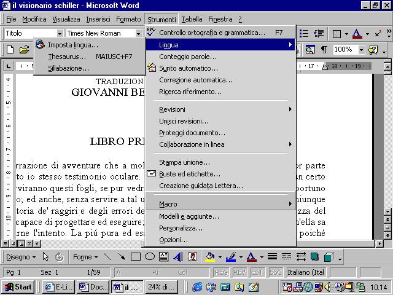Click the Arrow Style icon
This screenshot has width=393, height=295.
click(301, 257)
